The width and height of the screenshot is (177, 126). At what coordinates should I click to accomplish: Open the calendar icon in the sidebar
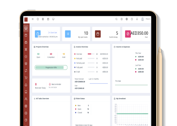(x=26, y=35)
